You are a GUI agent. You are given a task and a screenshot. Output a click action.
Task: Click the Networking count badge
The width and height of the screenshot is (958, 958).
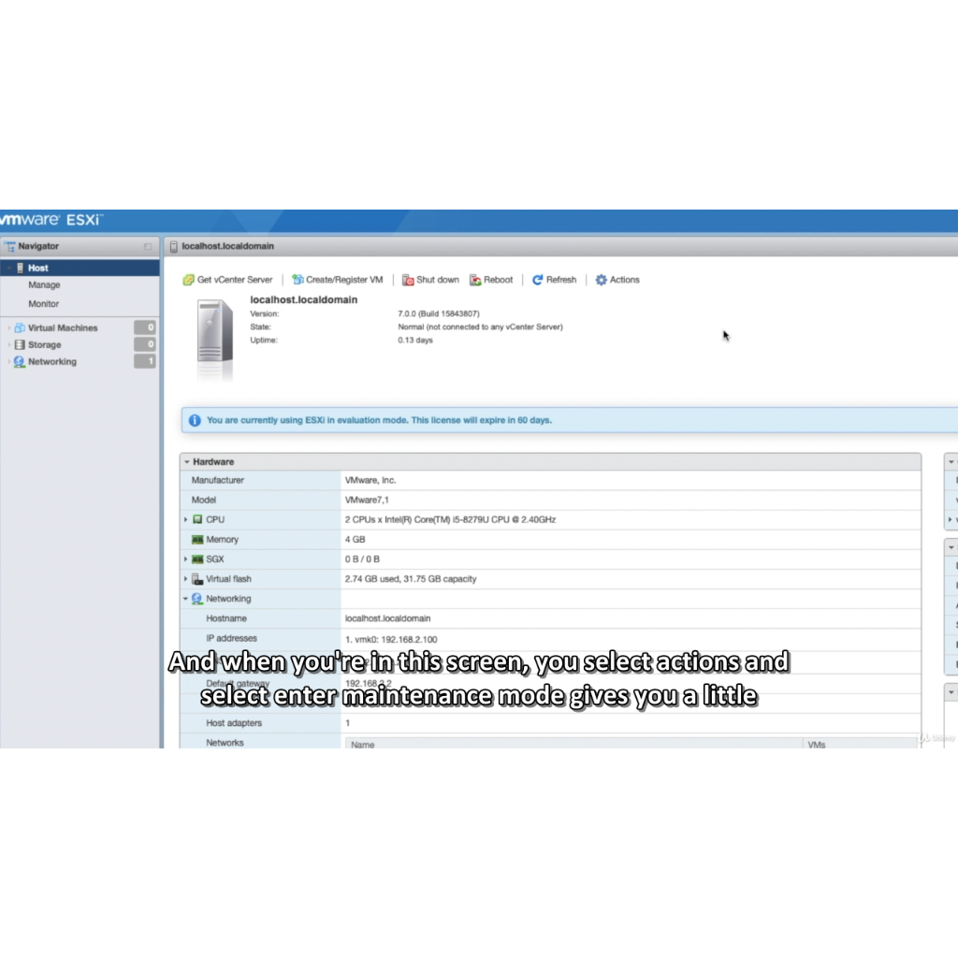[145, 362]
